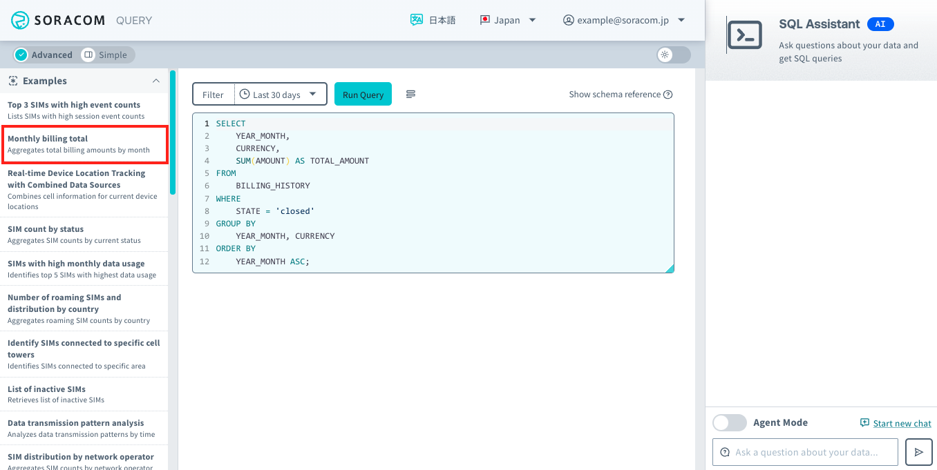937x470 pixels.
Task: Open the Japan coverage selector menu
Action: click(x=508, y=20)
